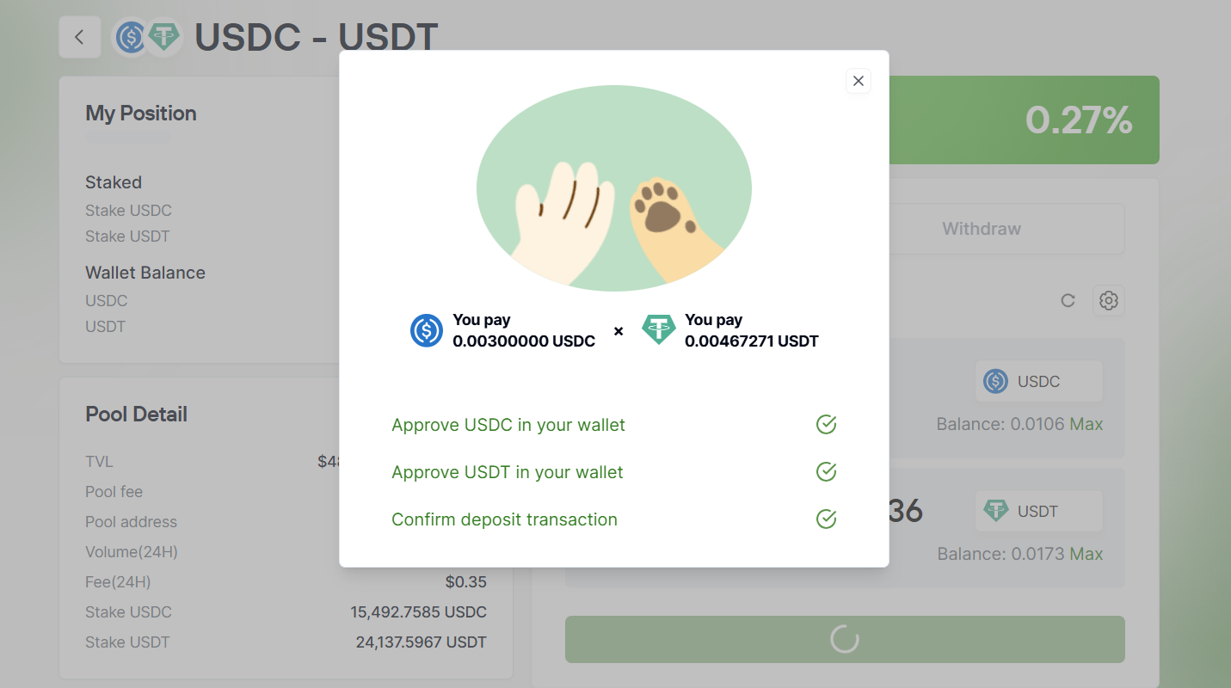The width and height of the screenshot is (1231, 688).
Task: Click the loading deposit button
Action: click(845, 639)
